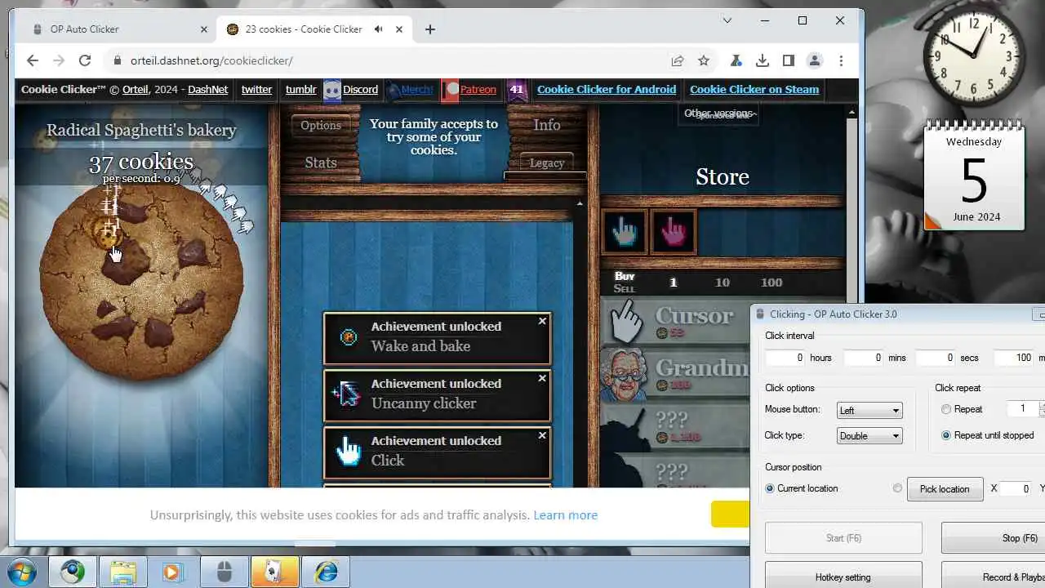Viewport: 1045px width, 588px height.
Task: Share this page via address bar icon
Action: tap(677, 60)
